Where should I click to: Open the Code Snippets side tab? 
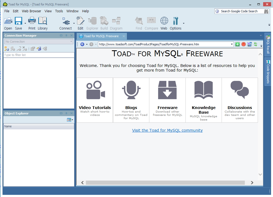point(268,72)
